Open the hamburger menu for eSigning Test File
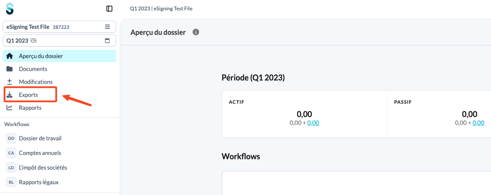This screenshot has height=195, width=491. pos(107,27)
